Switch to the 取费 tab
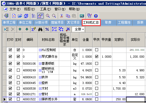 [108, 23]
